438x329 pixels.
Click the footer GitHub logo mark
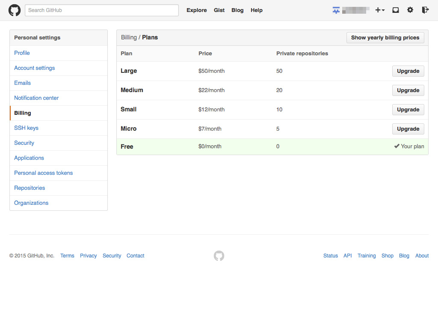click(x=219, y=256)
